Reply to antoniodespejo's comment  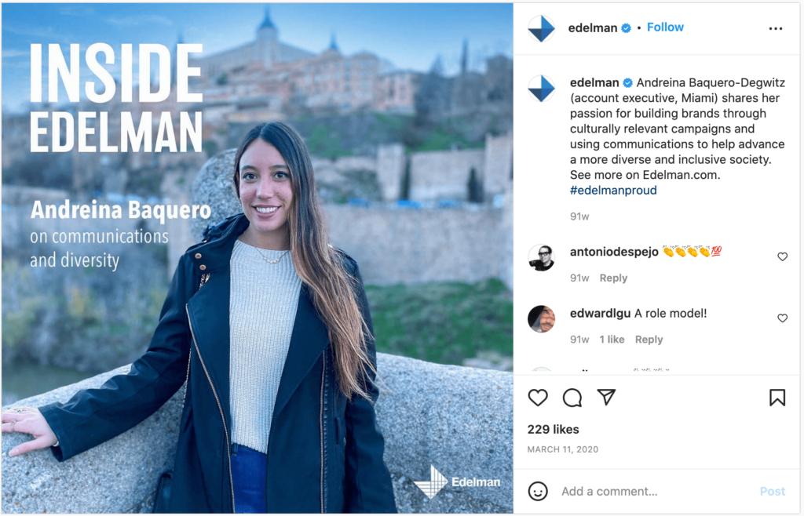[x=613, y=278]
